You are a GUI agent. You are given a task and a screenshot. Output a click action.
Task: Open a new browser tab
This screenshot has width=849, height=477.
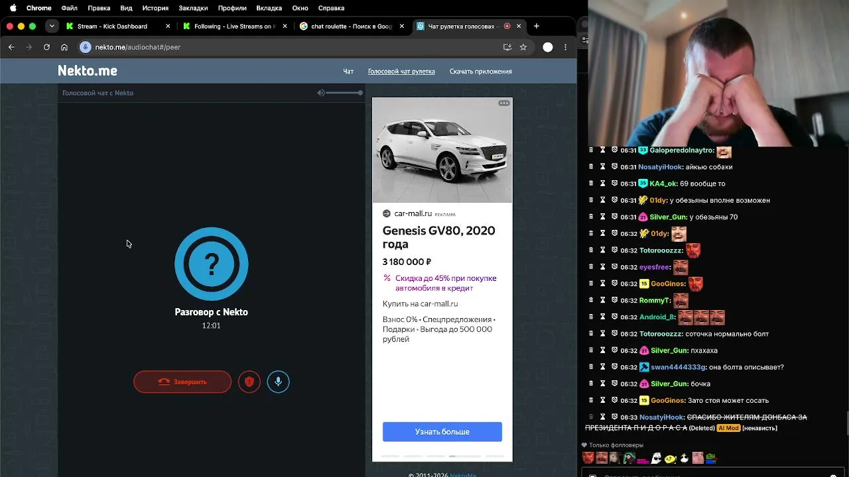point(537,26)
